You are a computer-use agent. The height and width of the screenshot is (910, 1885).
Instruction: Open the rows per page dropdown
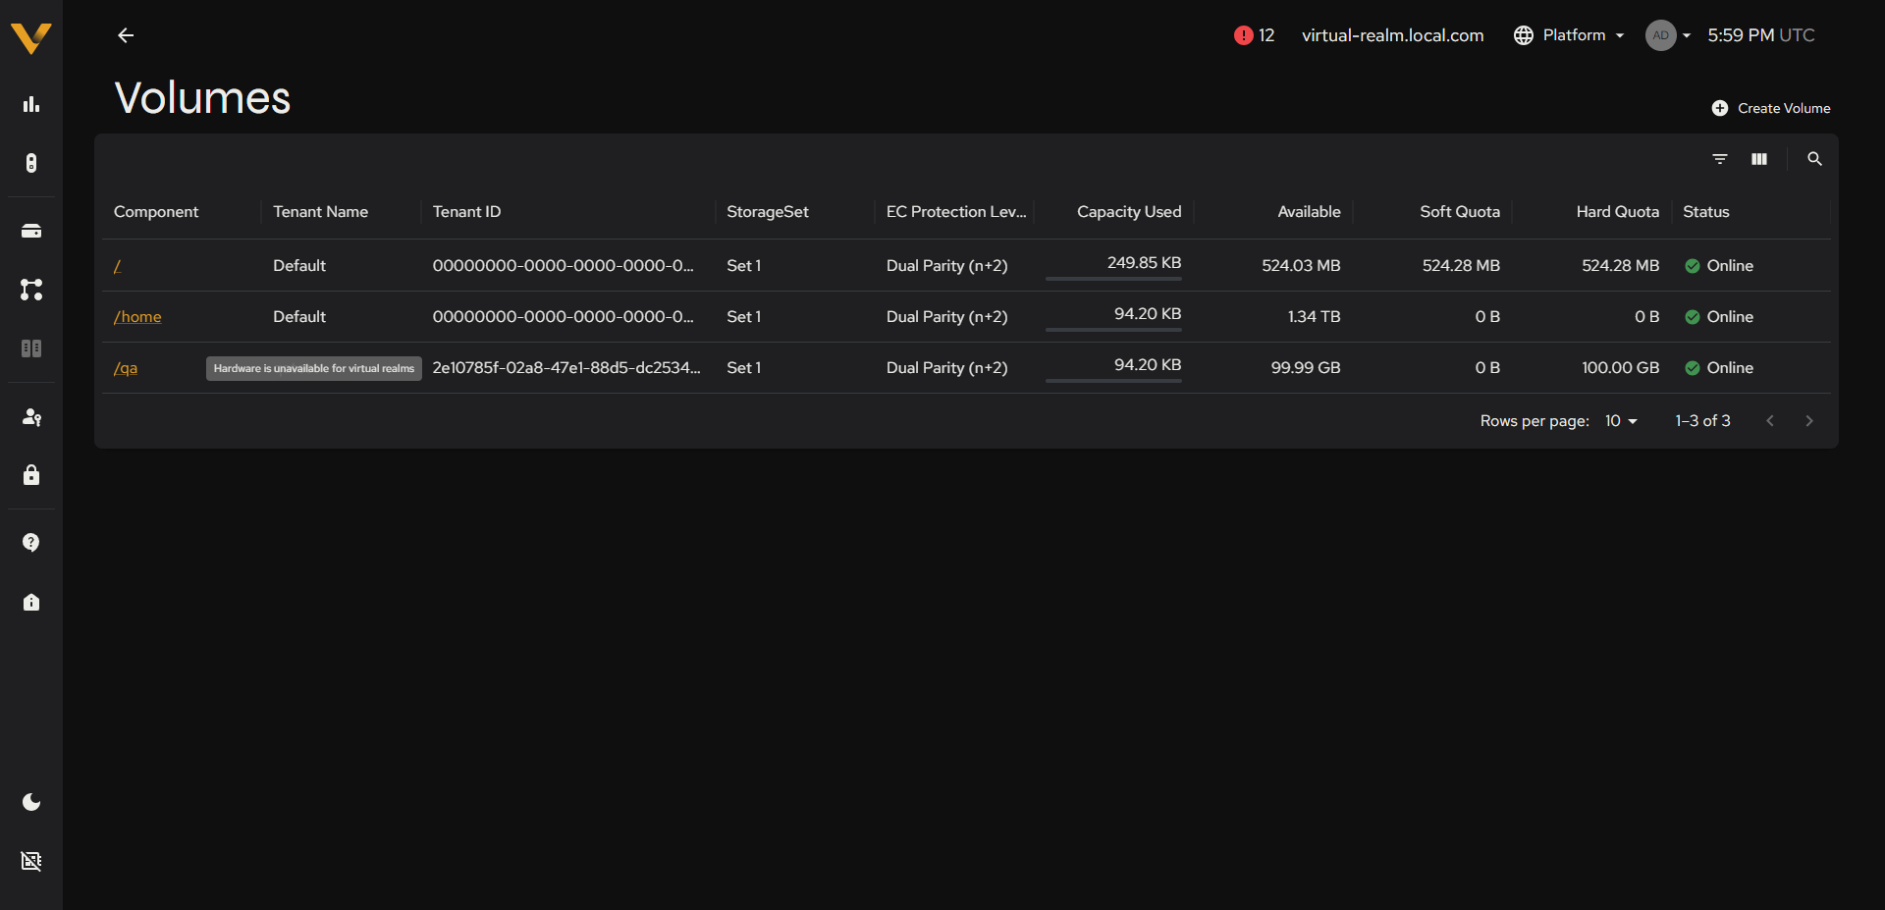pos(1621,421)
